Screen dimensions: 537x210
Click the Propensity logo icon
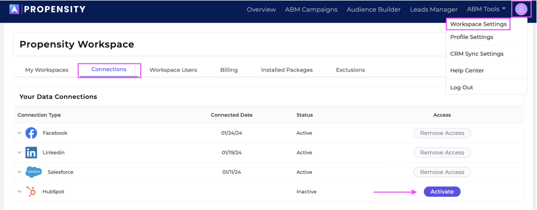(x=14, y=9)
